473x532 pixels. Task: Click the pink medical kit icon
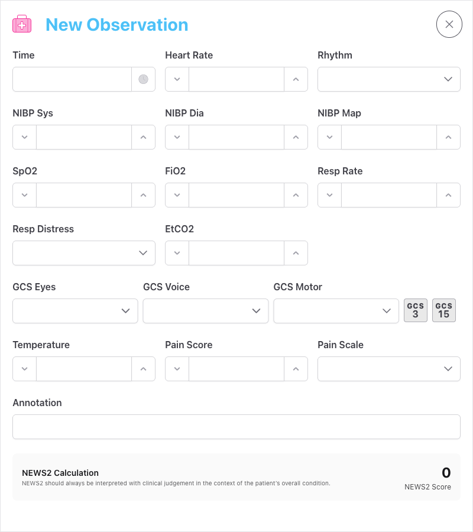[22, 24]
